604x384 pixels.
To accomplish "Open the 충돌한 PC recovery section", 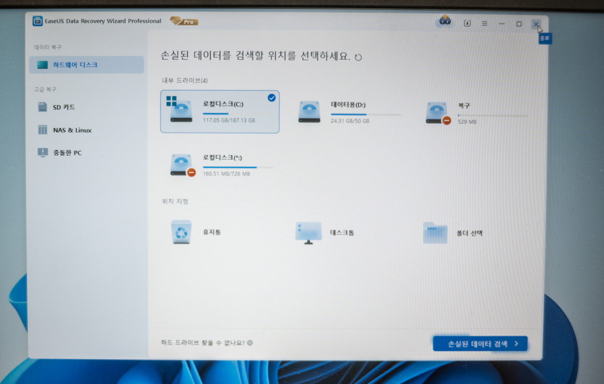I will [x=67, y=153].
